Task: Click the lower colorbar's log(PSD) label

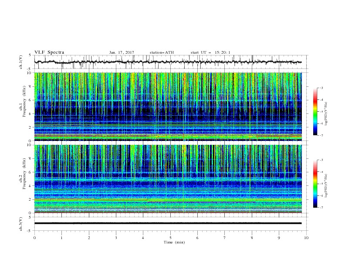Action: 326,185
